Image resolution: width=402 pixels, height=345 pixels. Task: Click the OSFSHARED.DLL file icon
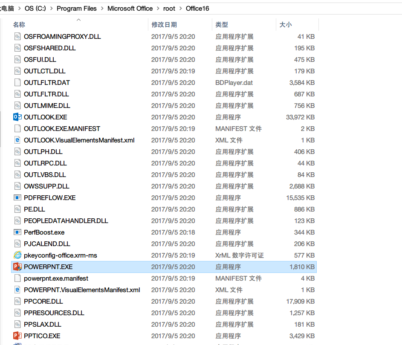pyautogui.click(x=17, y=48)
